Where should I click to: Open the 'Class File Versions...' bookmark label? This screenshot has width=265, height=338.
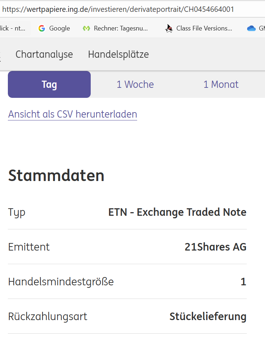(x=204, y=28)
